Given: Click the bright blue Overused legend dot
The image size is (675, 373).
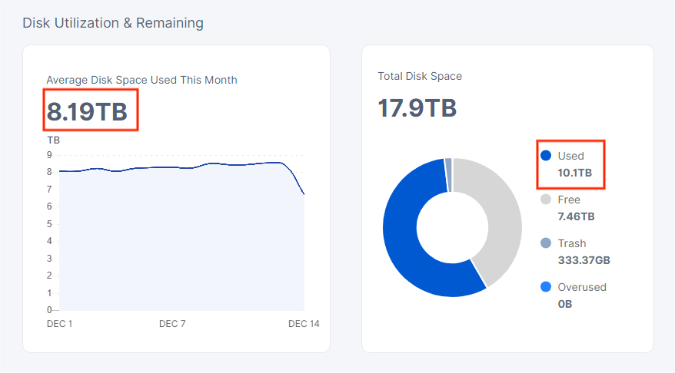Looking at the screenshot, I should click(546, 287).
